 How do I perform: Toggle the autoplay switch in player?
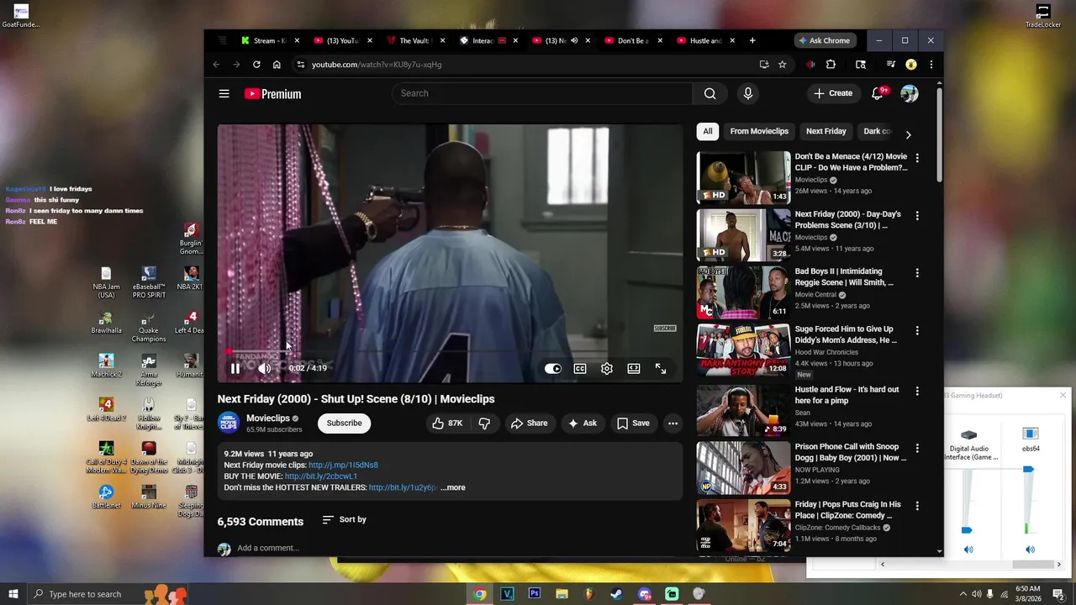552,368
